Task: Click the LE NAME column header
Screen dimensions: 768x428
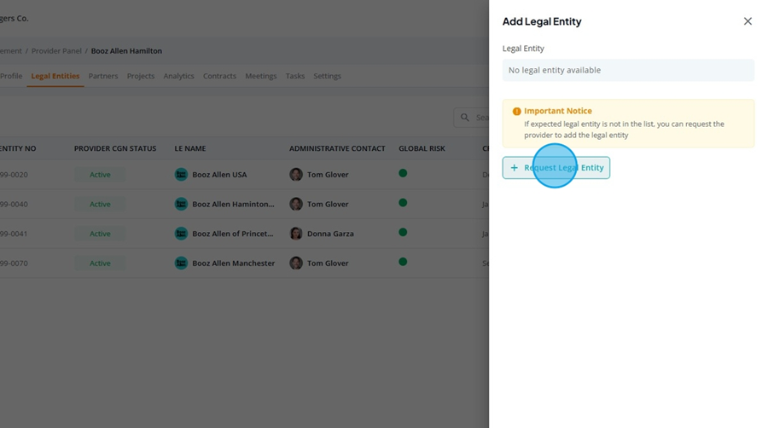Action: (190, 148)
